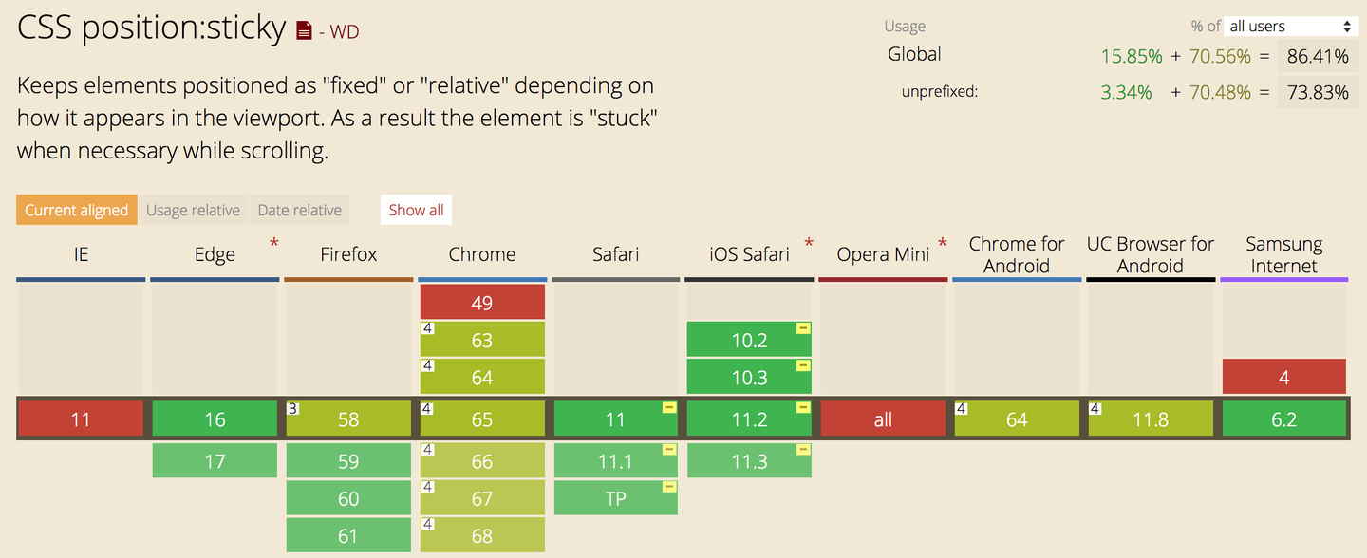Screen dimensions: 1367x558
Task: Switch to Usage relative view
Action: click(x=193, y=210)
